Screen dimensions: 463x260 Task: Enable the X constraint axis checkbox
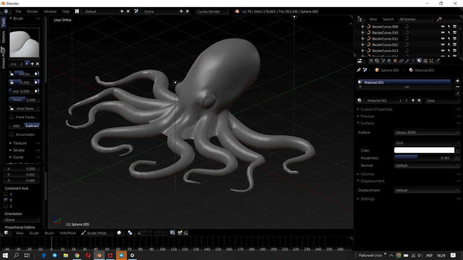pos(5,194)
